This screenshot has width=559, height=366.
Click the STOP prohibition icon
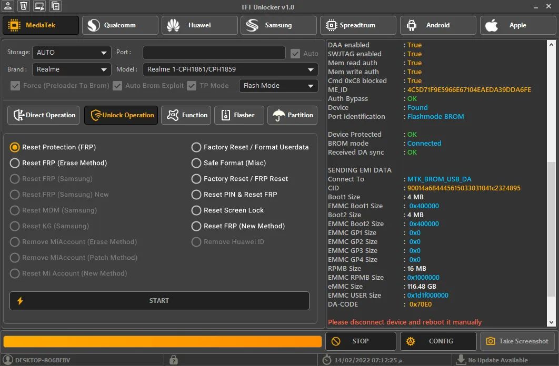336,341
